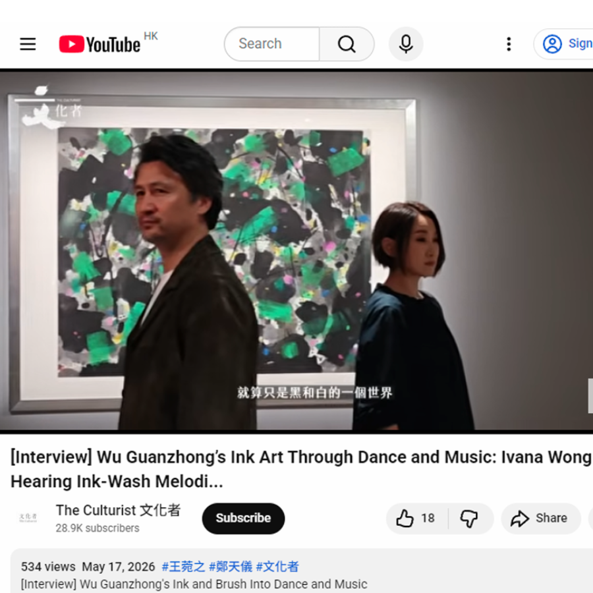Expand the description showing 534 views
Screen dimensions: 593x593
[301, 571]
